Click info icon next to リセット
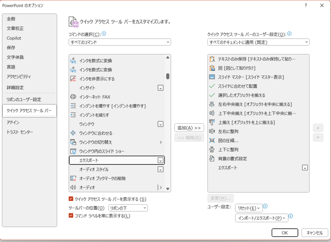The image size is (331, 242). [x=265, y=206]
